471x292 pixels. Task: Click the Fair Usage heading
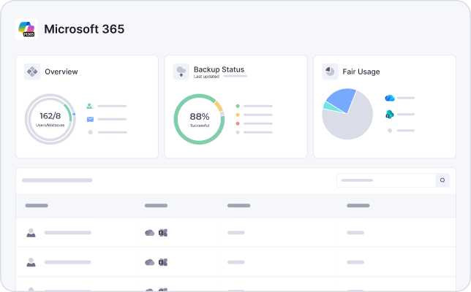[361, 72]
